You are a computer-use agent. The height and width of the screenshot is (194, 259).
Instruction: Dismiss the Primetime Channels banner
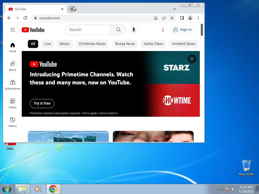pyautogui.click(x=192, y=59)
